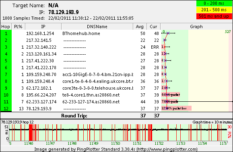Click DNS name te8-4.core1.thn.as20860.net
This screenshot has width=233, height=152.
[x=91, y=95]
